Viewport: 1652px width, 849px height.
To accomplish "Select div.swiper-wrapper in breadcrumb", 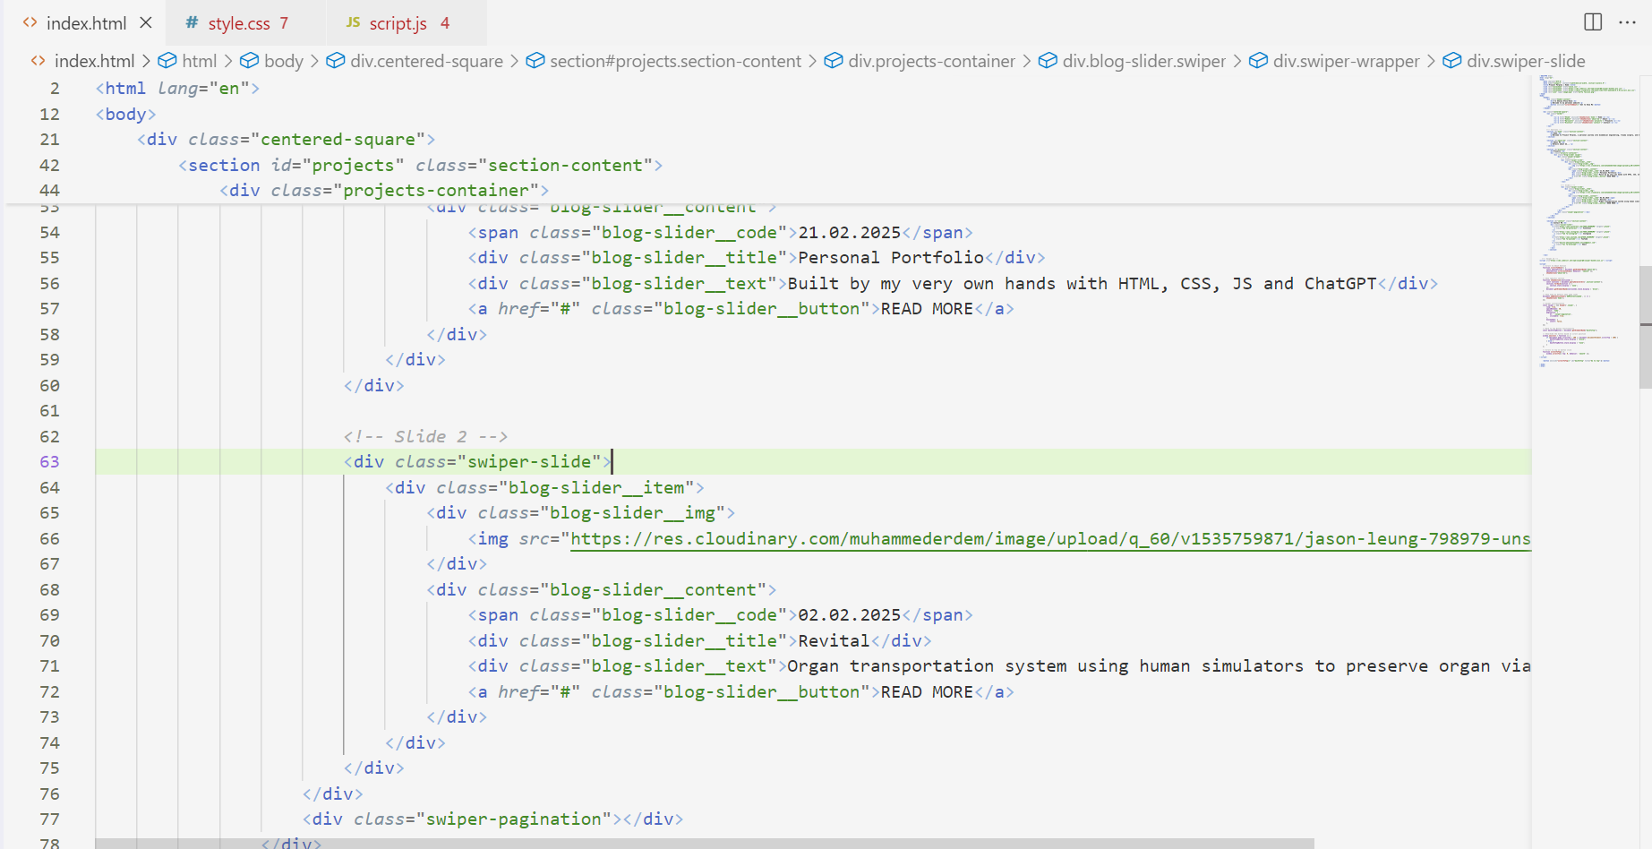I will click(1346, 61).
